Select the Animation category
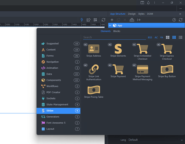 coord(58,68)
